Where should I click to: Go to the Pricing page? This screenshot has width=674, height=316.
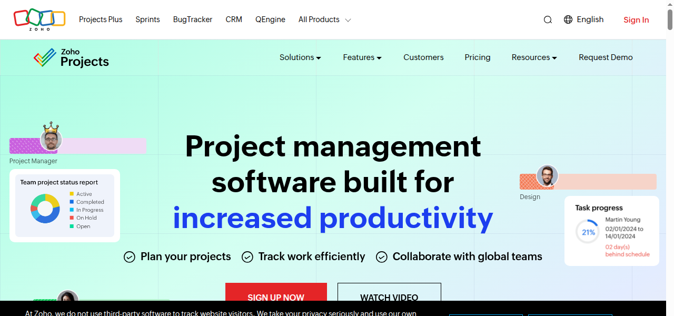[x=477, y=57]
